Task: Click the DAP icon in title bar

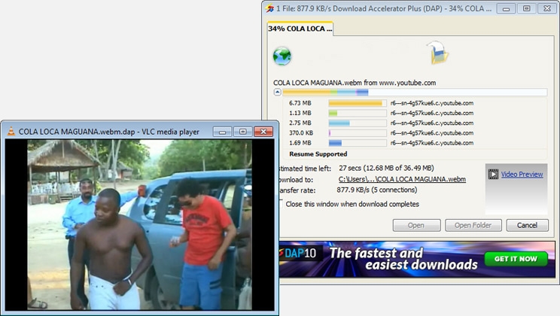Action: point(269,8)
